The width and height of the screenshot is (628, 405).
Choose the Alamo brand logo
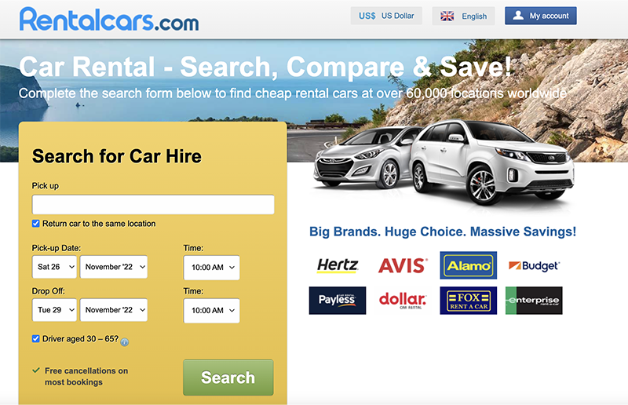[x=468, y=265]
